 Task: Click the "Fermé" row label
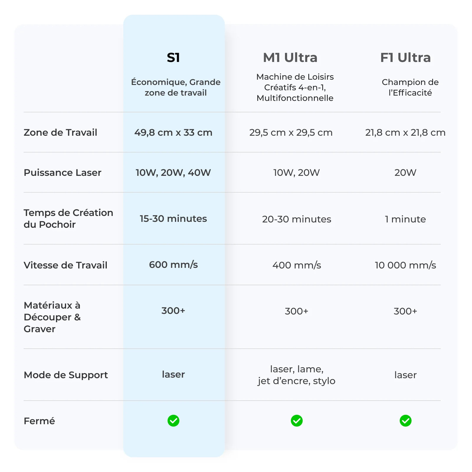(x=39, y=421)
